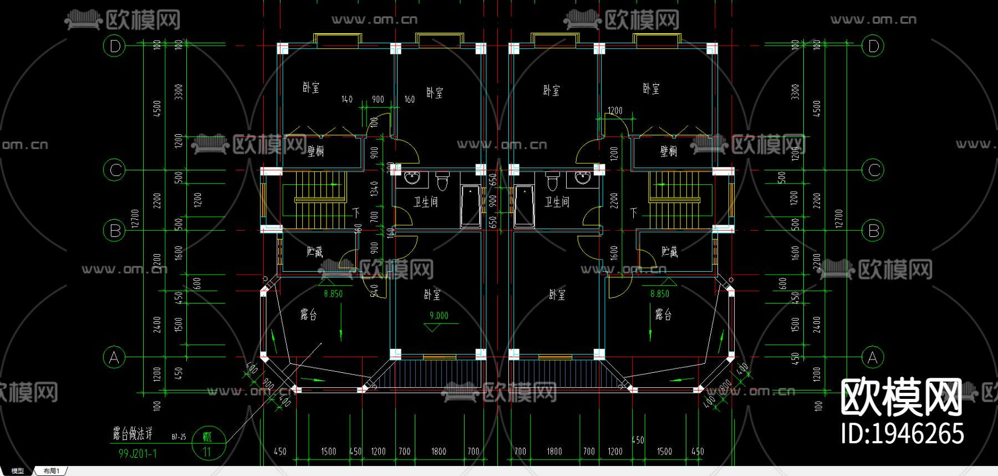Pick grid bubble C on right side
998x476 pixels.
click(873, 170)
